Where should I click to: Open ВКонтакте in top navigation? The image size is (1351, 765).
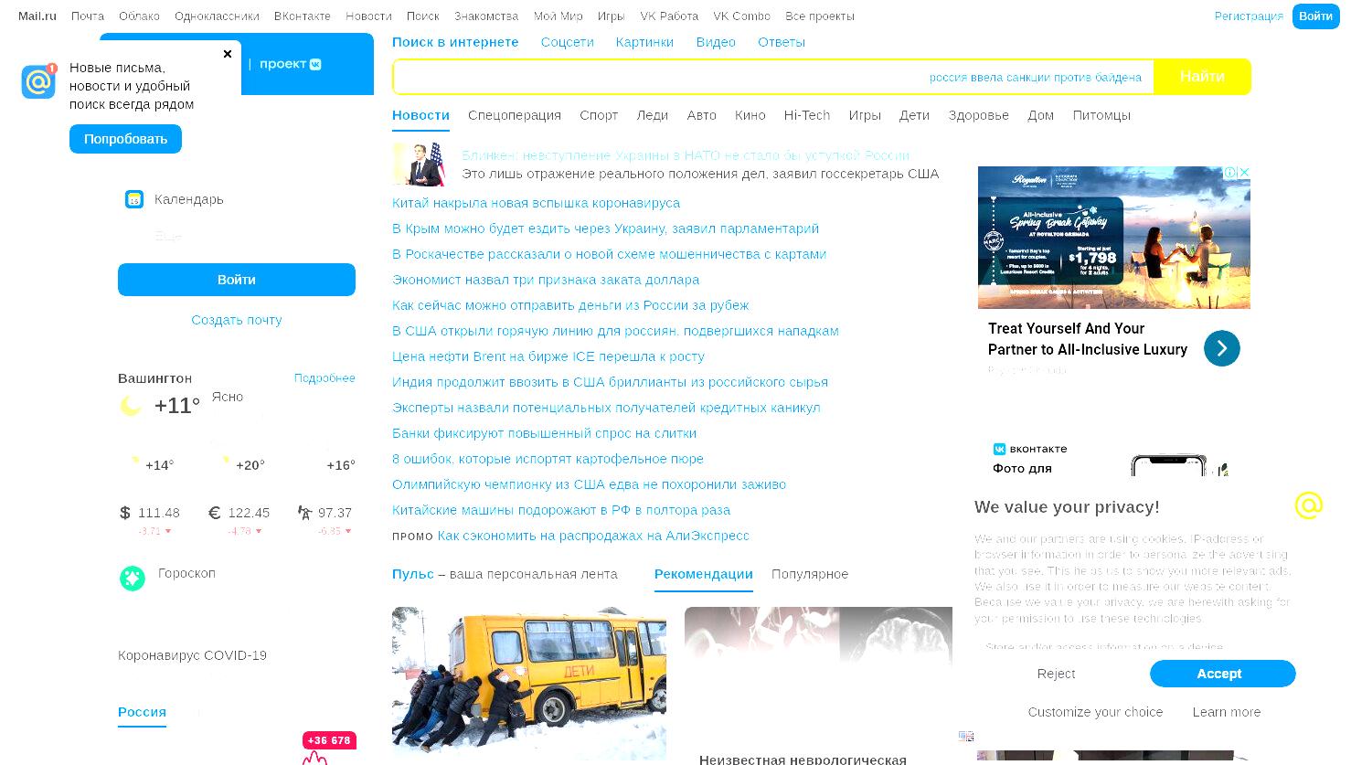(x=303, y=16)
